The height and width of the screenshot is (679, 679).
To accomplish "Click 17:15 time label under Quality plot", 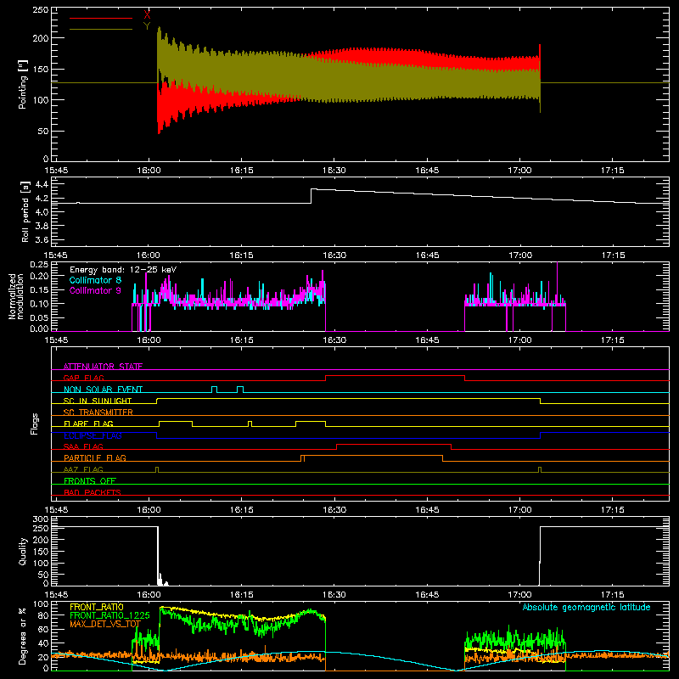I will [x=612, y=595].
